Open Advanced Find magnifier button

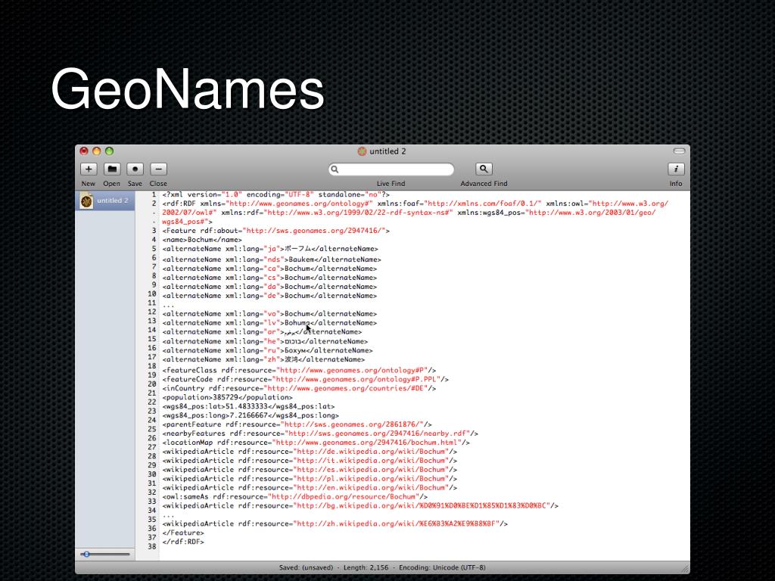484,169
